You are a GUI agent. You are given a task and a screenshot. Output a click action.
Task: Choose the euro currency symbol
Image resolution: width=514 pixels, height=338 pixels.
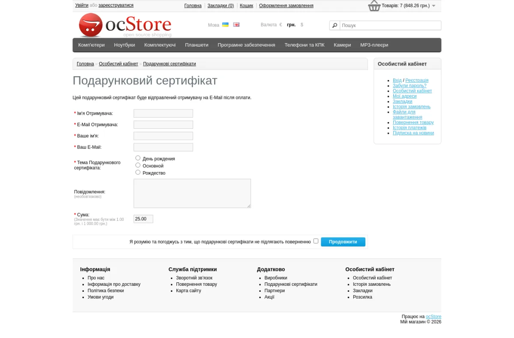(x=281, y=25)
